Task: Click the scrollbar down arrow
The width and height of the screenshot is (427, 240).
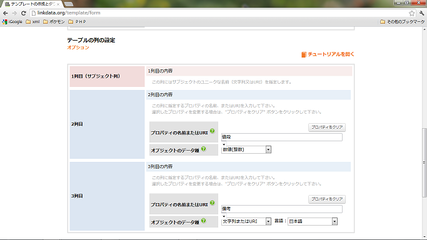Action: coord(424,237)
